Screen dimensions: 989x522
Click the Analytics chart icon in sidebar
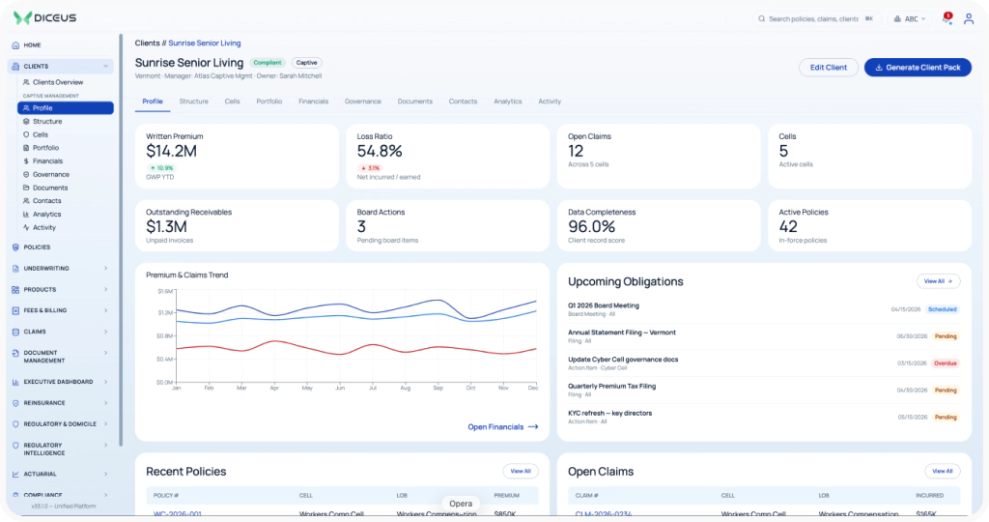coord(26,214)
